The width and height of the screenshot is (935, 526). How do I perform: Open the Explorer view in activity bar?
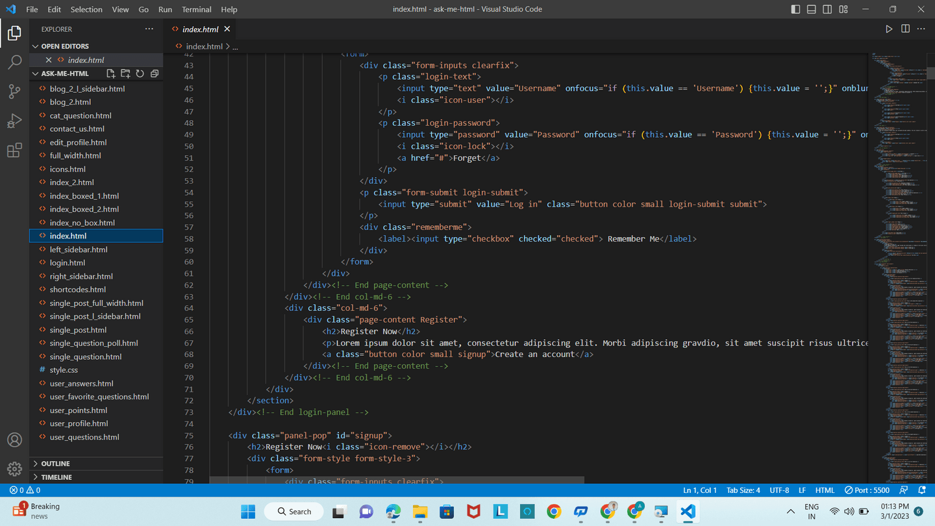coord(14,32)
